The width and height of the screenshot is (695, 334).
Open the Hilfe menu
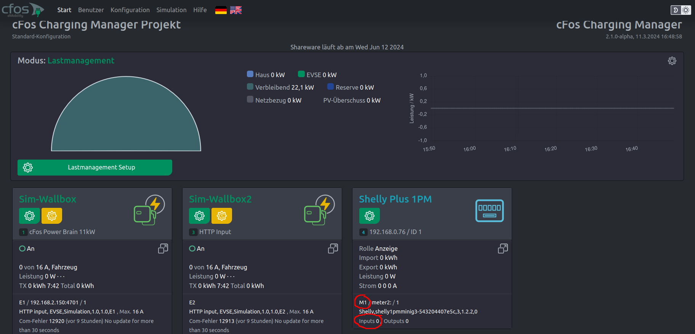pyautogui.click(x=200, y=10)
